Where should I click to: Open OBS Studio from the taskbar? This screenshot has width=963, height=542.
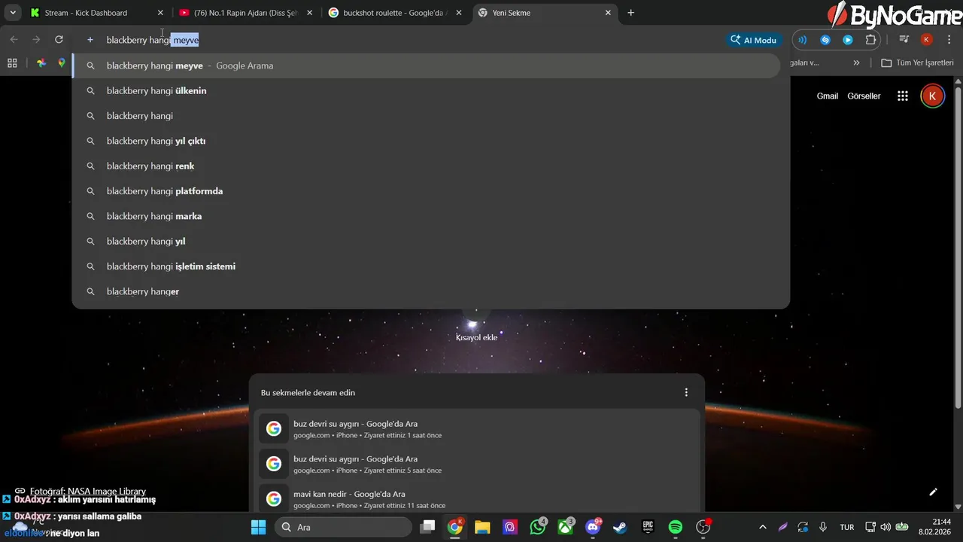703,527
